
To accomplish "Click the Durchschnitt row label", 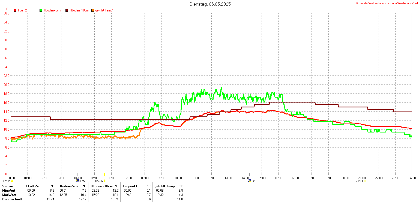I will coord(11,199).
